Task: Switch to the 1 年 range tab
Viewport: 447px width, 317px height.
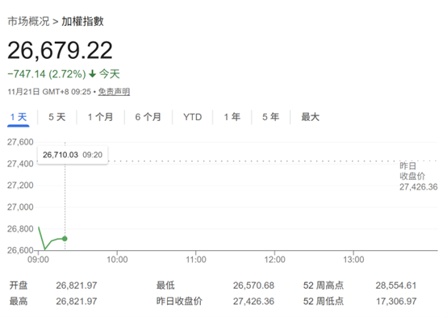Action: 232,117
